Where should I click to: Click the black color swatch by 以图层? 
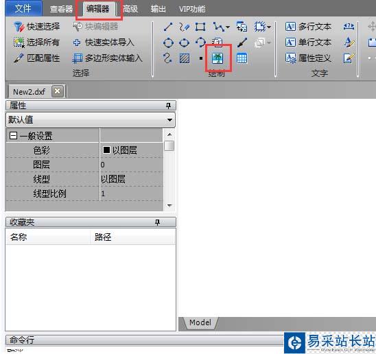(x=106, y=150)
